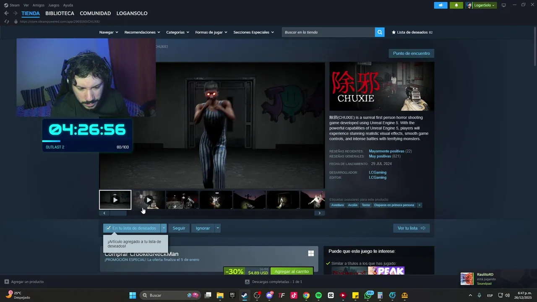Open the LOGANSOLO profile tab

click(x=132, y=13)
